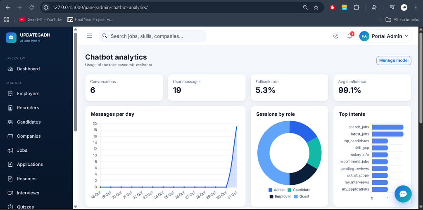
Task: Click the Fallback rate value 5.3%
Action: tap(265, 91)
